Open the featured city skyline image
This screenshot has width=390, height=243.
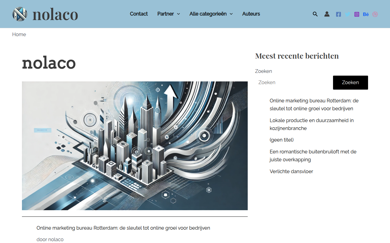pyautogui.click(x=135, y=146)
